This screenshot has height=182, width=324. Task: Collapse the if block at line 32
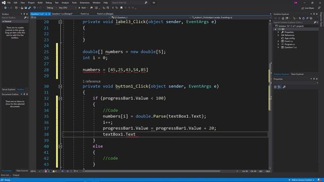(x=60, y=99)
